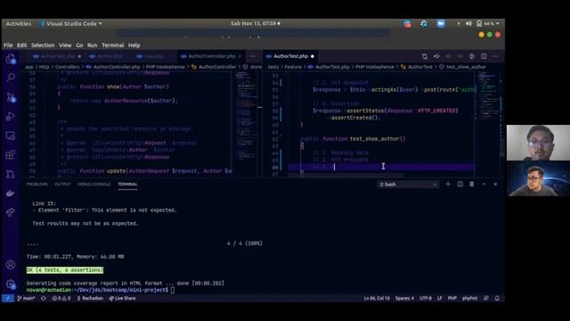
Task: Switch to the OUTPUT panel tab
Action: pyautogui.click(x=62, y=185)
